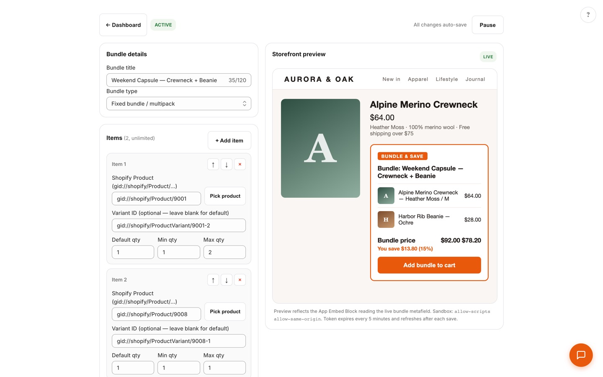This screenshot has width=603, height=377.
Task: Edit Item 2 Max qty field
Action: coord(224,368)
